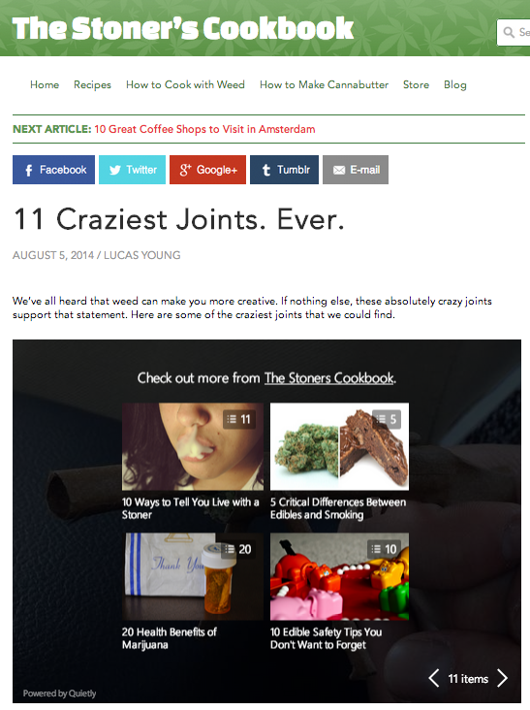Open 10 Ways to Tell thumbnail
Screen dimensions: 530x710
[193, 446]
